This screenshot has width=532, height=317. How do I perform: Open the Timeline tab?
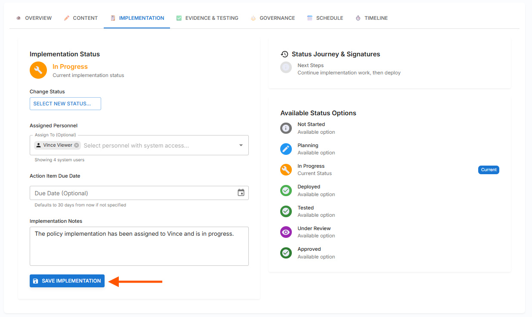[371, 18]
